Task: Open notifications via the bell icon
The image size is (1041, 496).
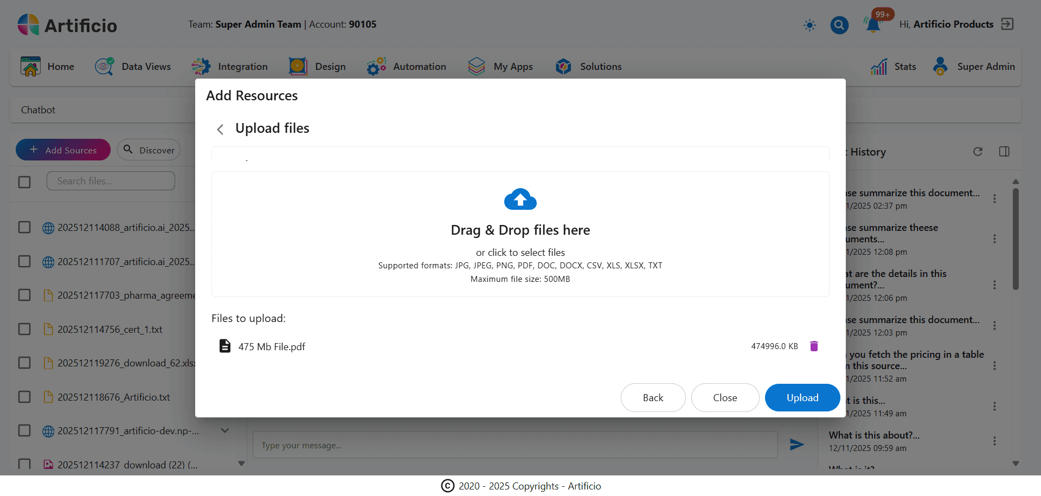Action: click(872, 25)
